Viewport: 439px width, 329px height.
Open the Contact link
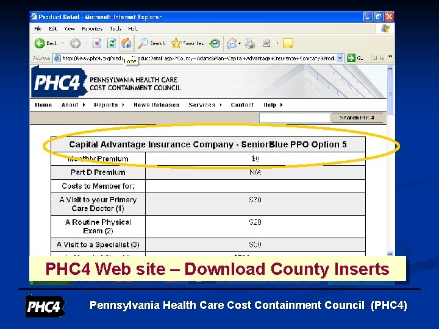click(242, 105)
